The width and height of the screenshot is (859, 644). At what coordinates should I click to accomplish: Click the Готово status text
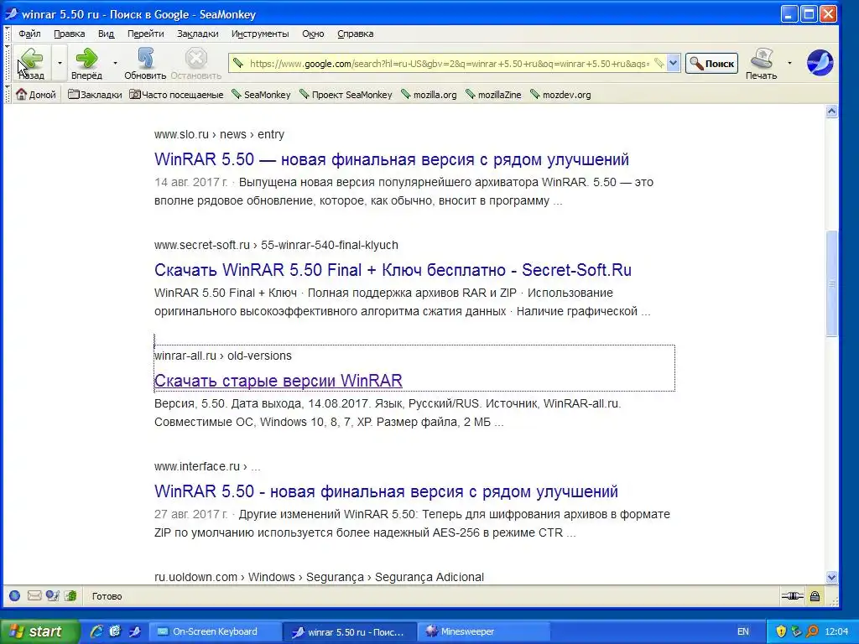pos(107,596)
